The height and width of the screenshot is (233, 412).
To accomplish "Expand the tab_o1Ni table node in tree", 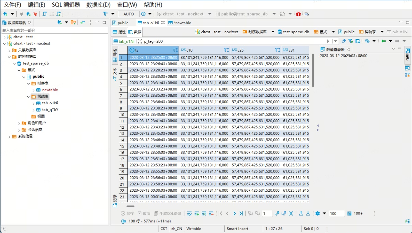I will tap(33, 103).
